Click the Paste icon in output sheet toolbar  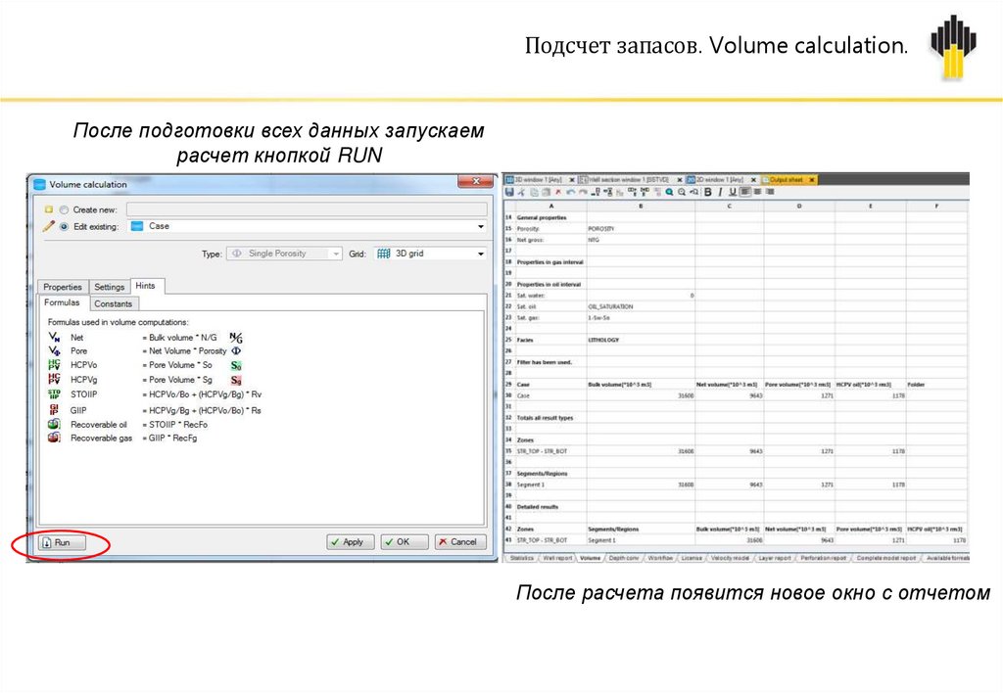coord(546,192)
